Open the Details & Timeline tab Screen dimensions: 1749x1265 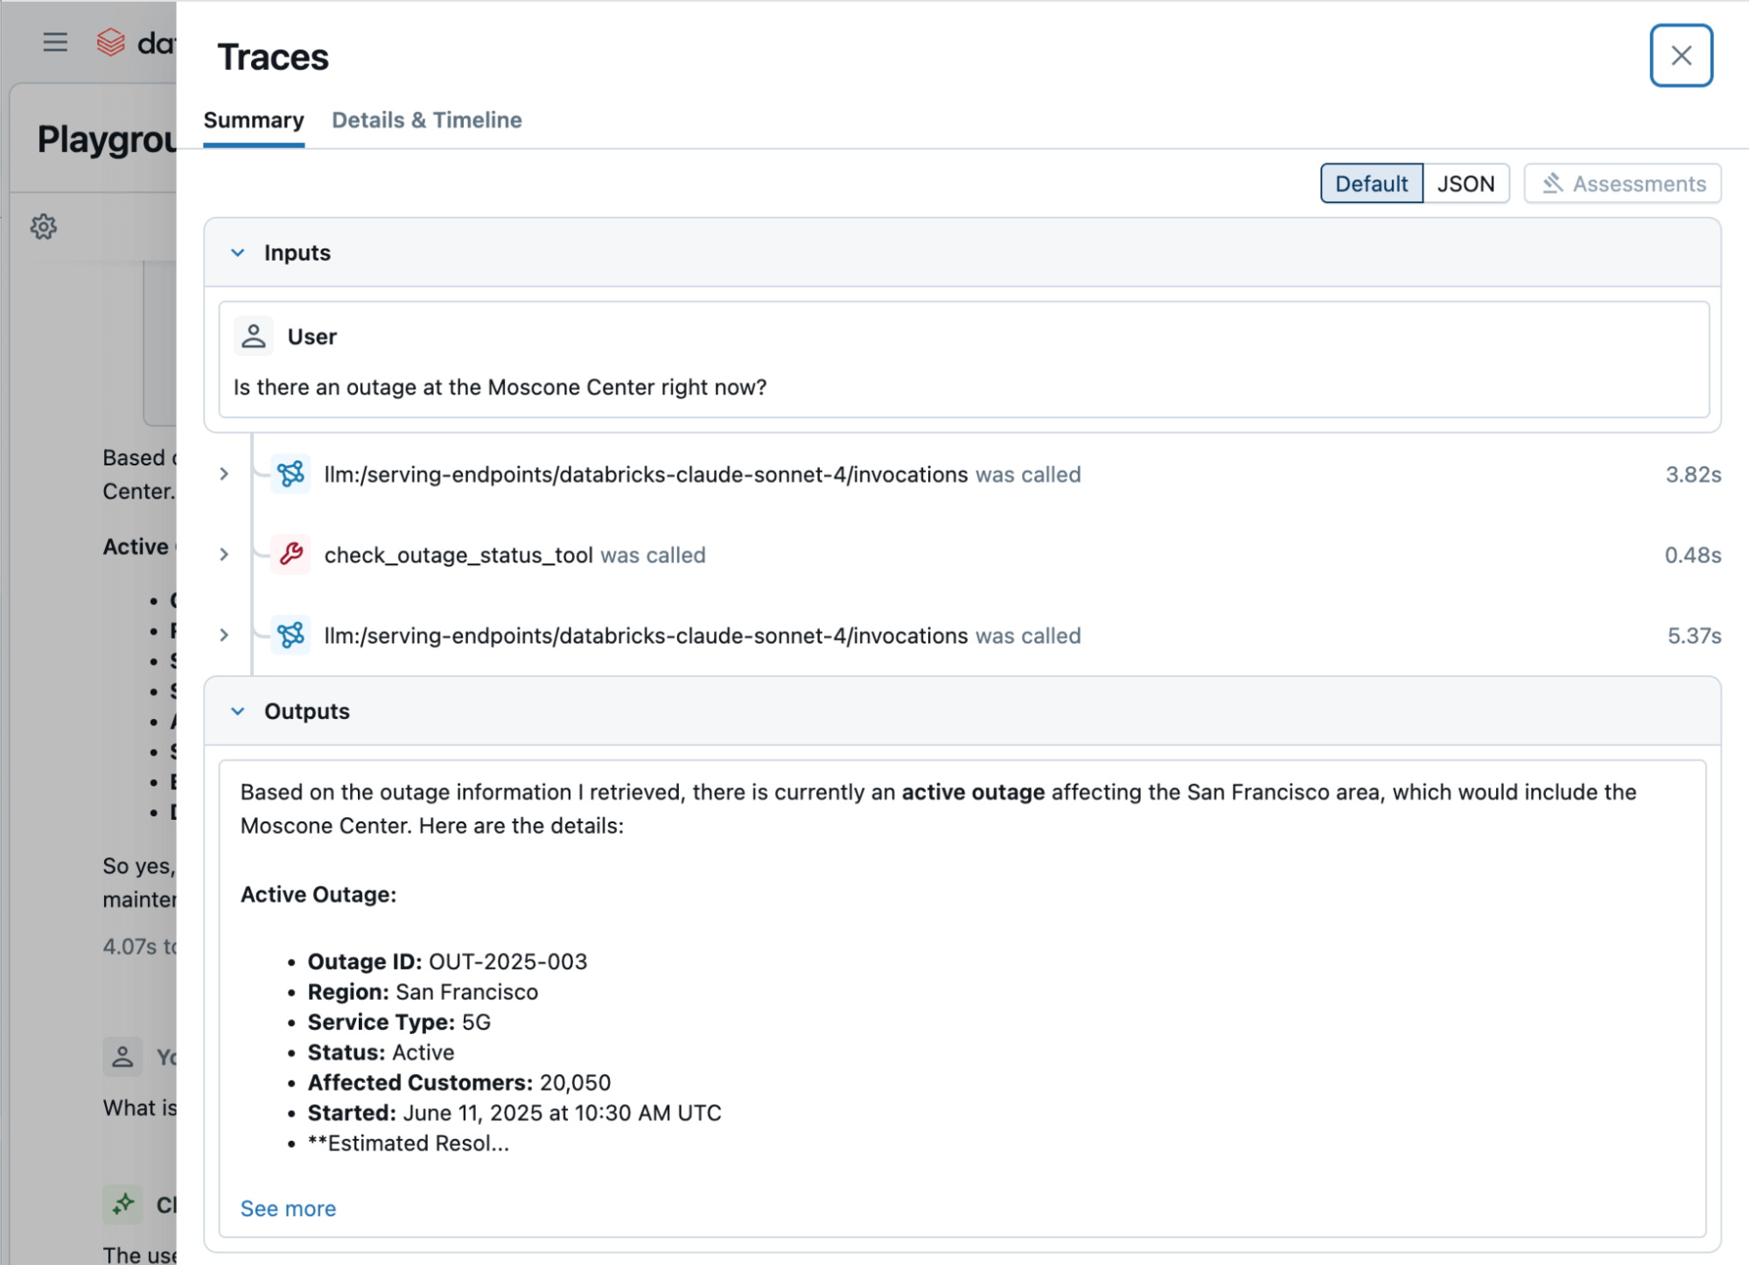[426, 120]
